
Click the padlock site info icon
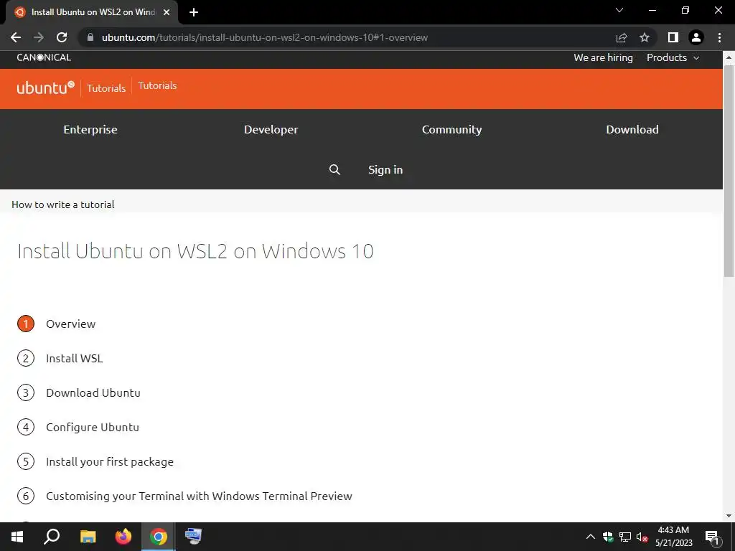click(x=90, y=37)
